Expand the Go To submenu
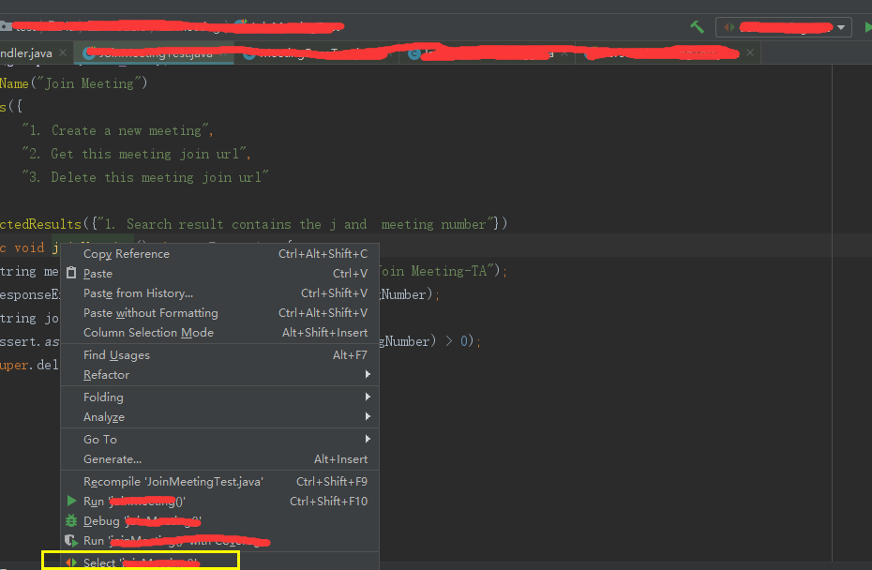Screen dimensions: 872x570 click(x=219, y=440)
